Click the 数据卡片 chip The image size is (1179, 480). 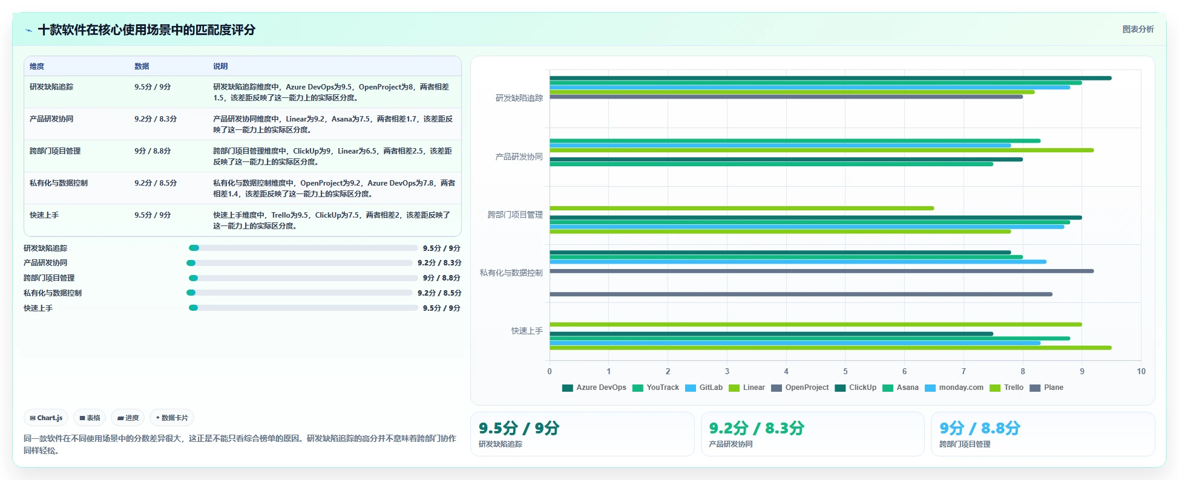[x=172, y=418]
